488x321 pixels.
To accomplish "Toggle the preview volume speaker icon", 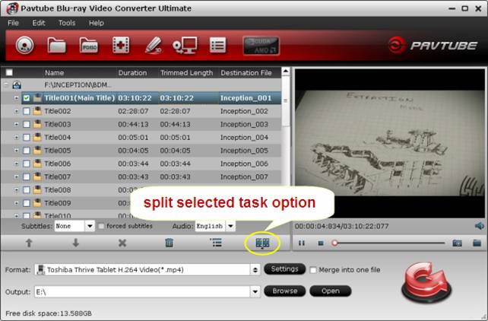I will (480, 226).
